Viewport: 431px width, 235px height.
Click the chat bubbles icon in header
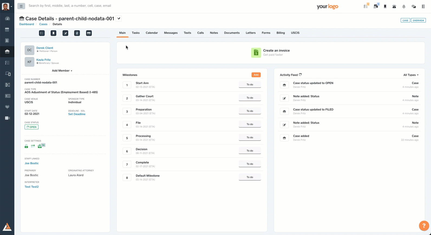click(413, 6)
